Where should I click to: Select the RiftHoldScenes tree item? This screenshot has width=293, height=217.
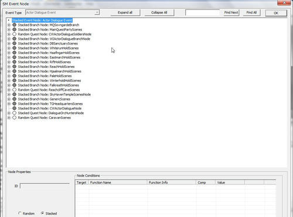45,62
